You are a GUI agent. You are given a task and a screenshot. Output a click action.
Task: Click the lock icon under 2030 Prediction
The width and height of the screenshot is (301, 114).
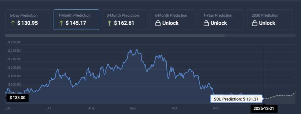pos(255,23)
